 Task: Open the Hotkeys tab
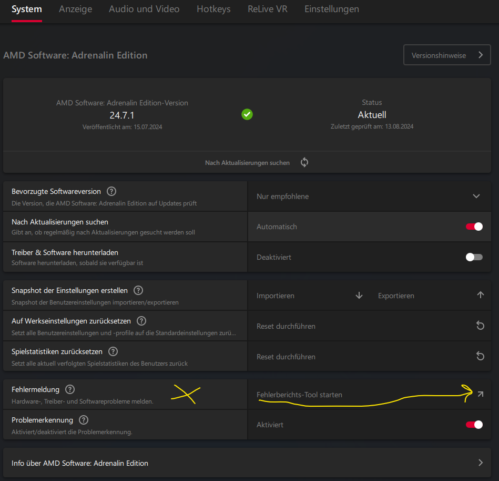coord(213,9)
